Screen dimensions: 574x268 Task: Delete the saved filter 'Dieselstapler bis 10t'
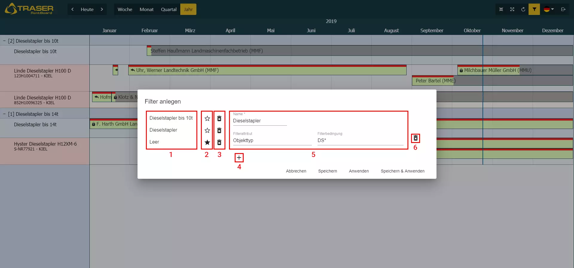point(219,118)
